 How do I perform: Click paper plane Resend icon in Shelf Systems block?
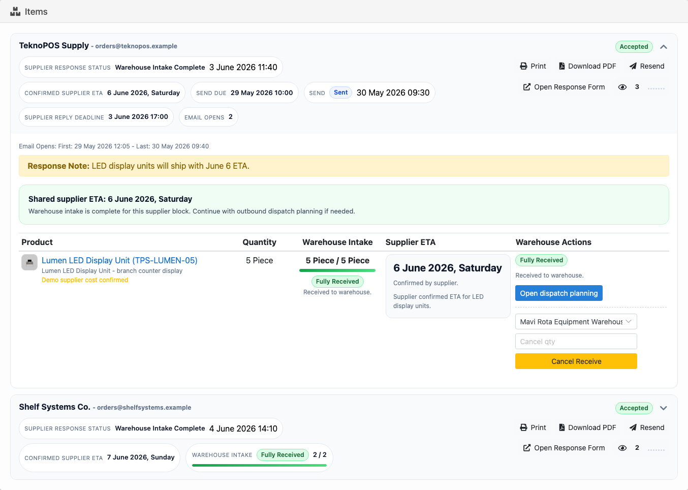click(x=633, y=427)
